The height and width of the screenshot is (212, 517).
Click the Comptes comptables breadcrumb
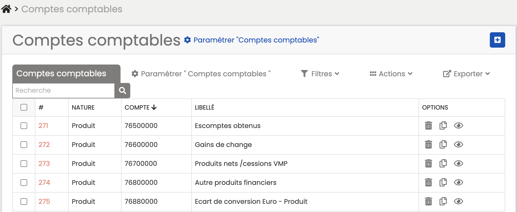click(72, 9)
